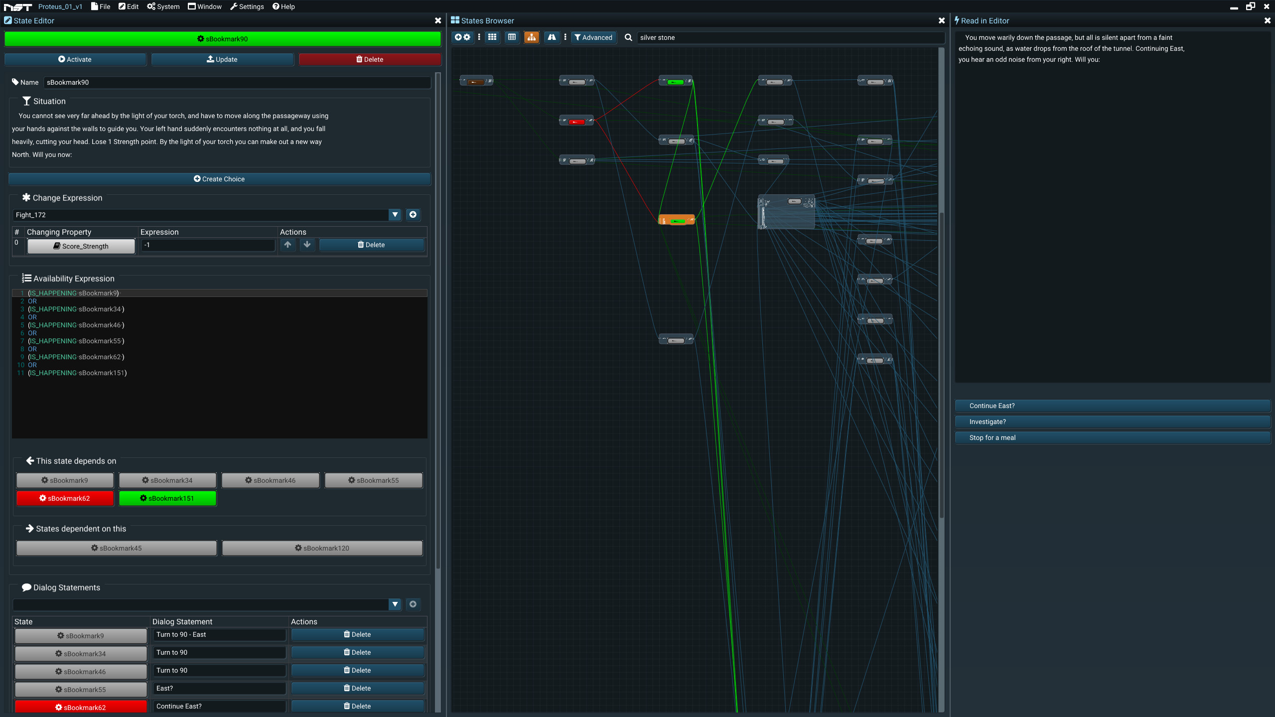Toggle sBookmark151 dependency highlight

(x=167, y=498)
